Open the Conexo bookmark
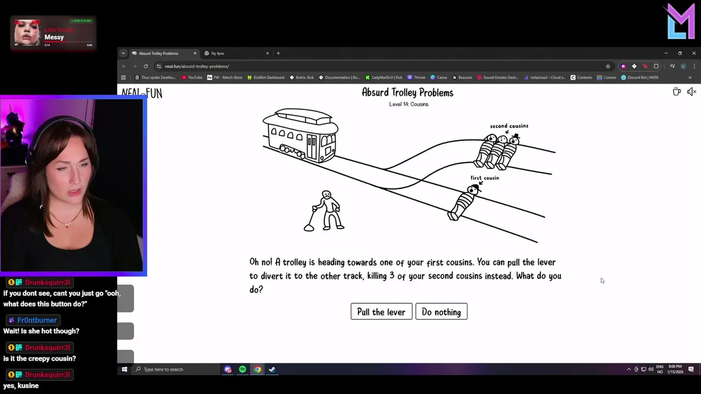This screenshot has height=394, width=701. coord(607,77)
